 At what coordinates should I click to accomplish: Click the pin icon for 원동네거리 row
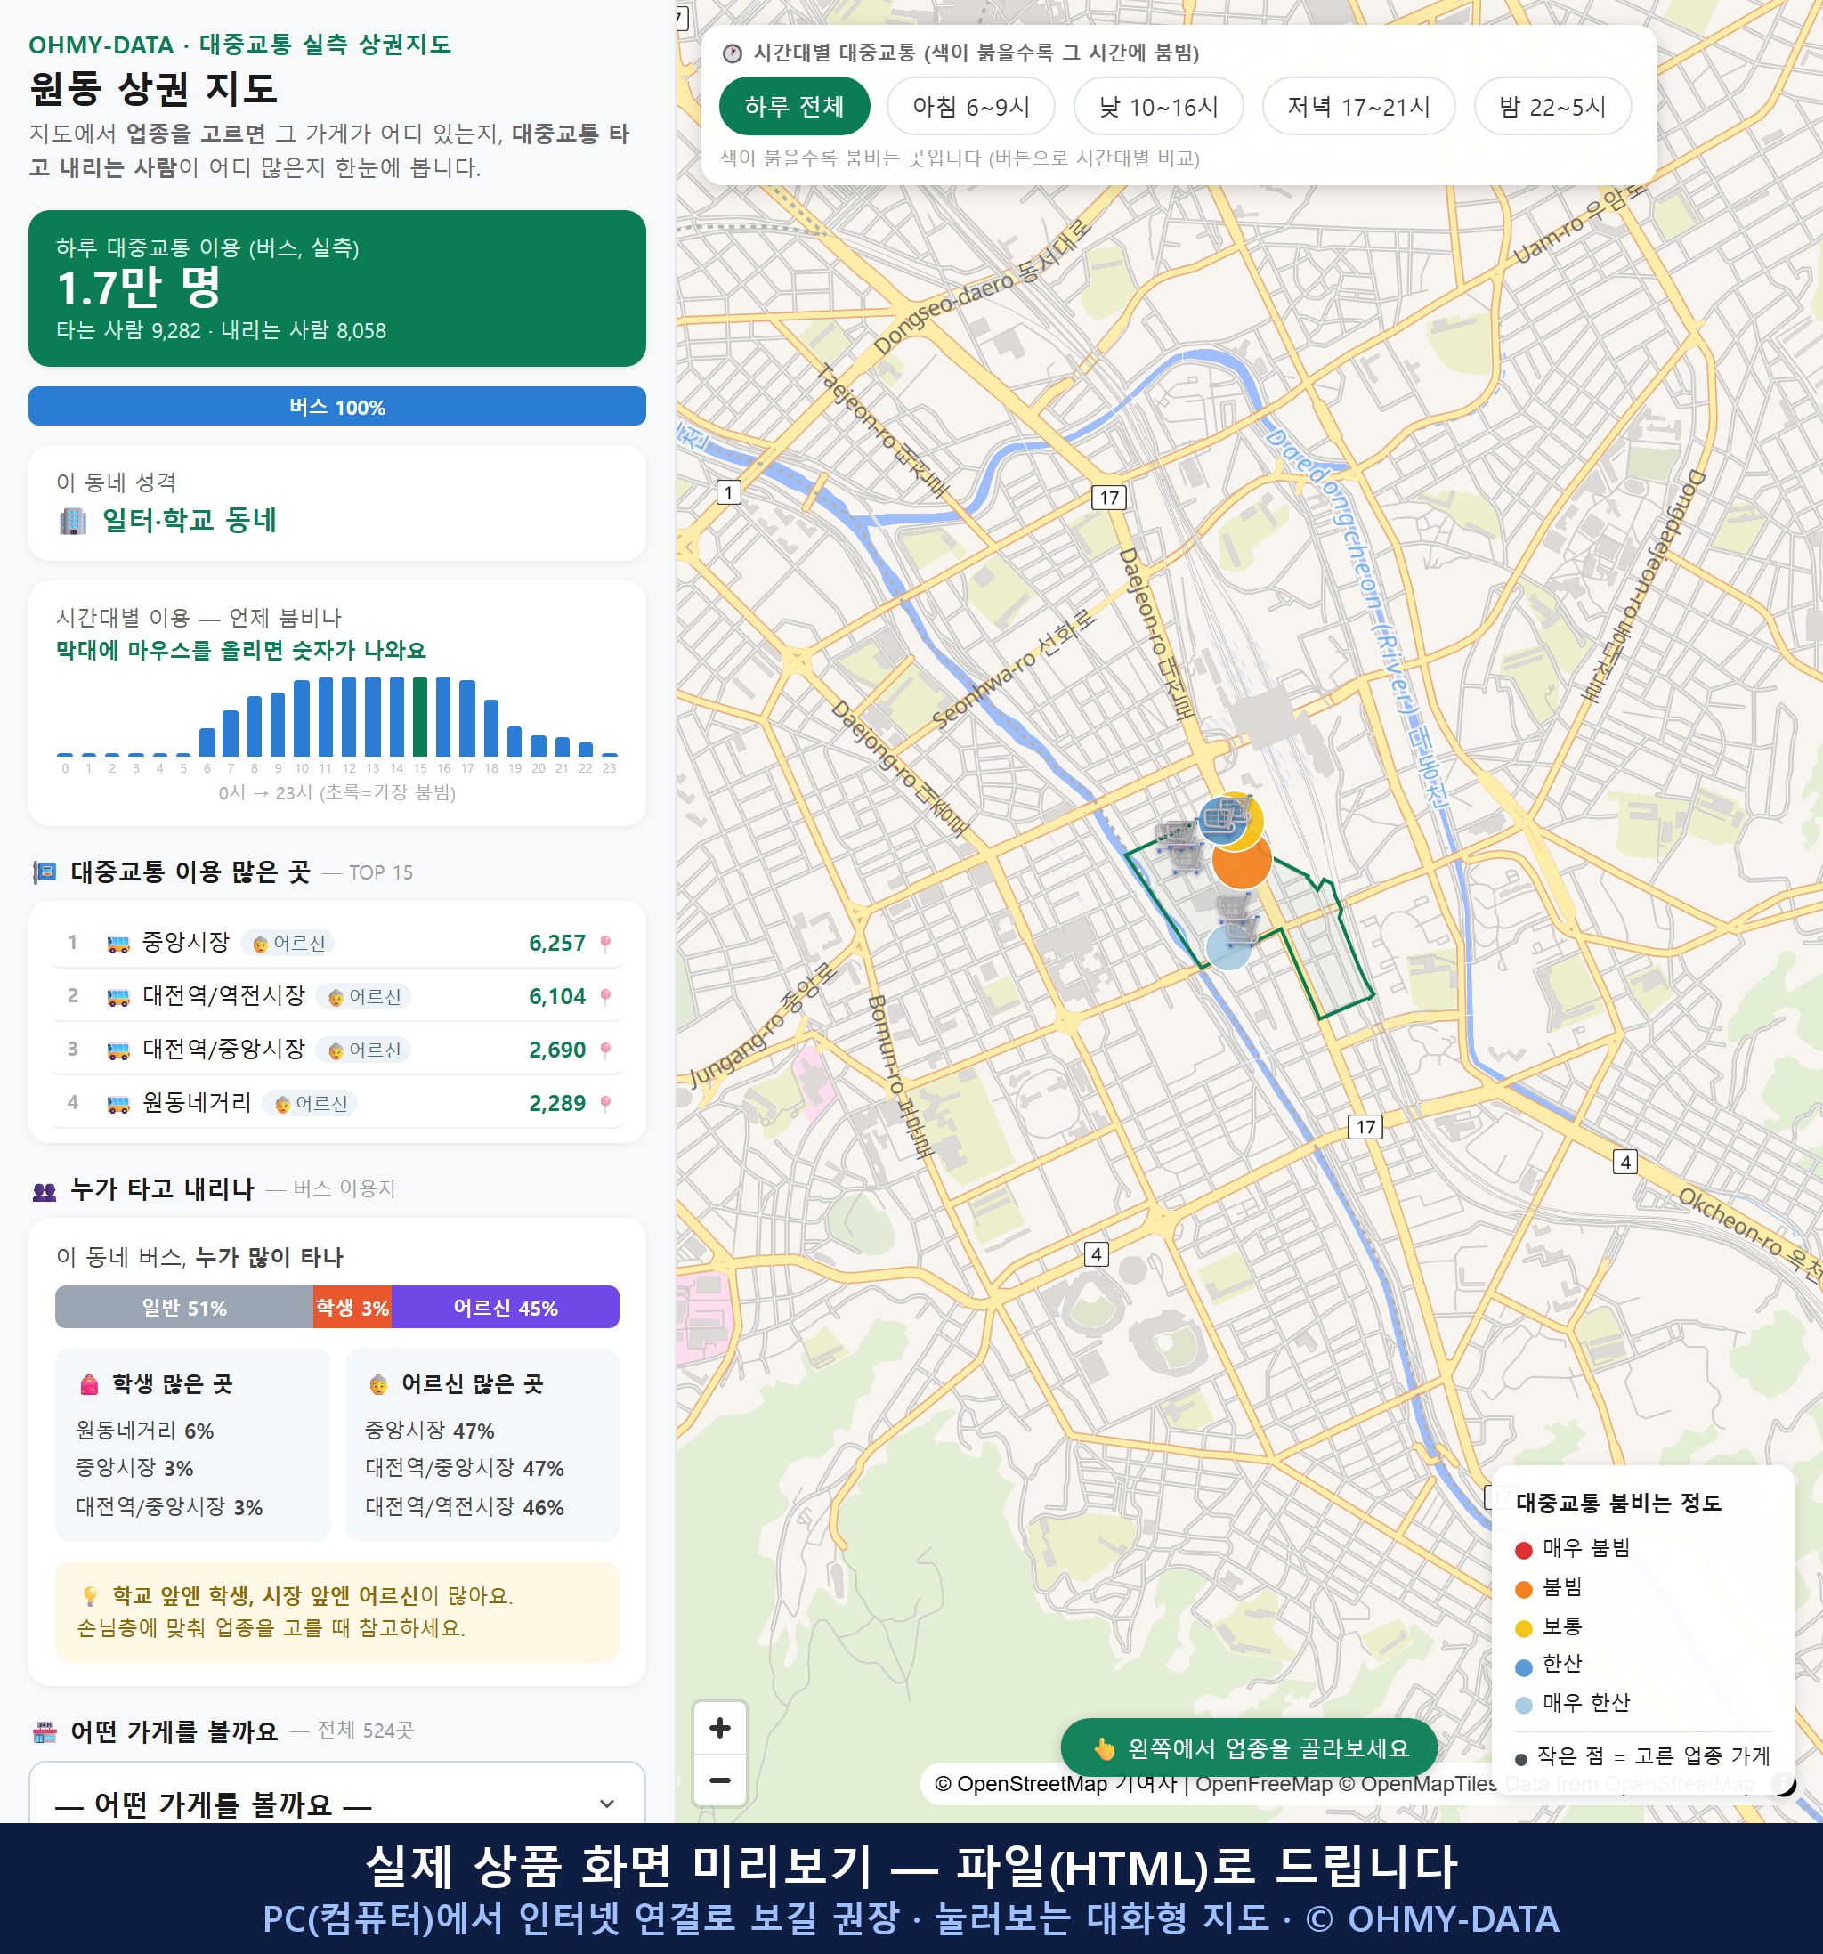(x=605, y=1103)
